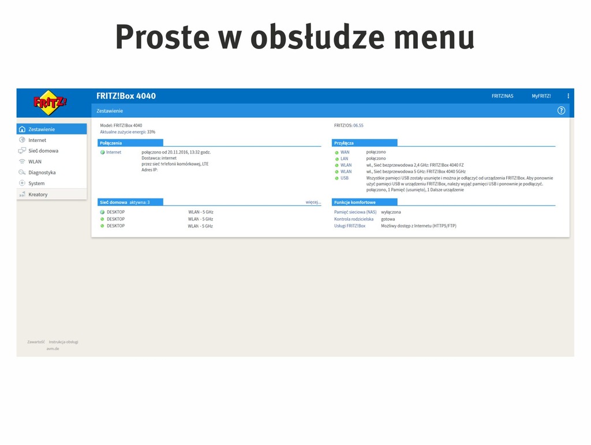Open the WLAN link for the 2,4 GHz network
This screenshot has width=591, height=445.
[x=346, y=165]
